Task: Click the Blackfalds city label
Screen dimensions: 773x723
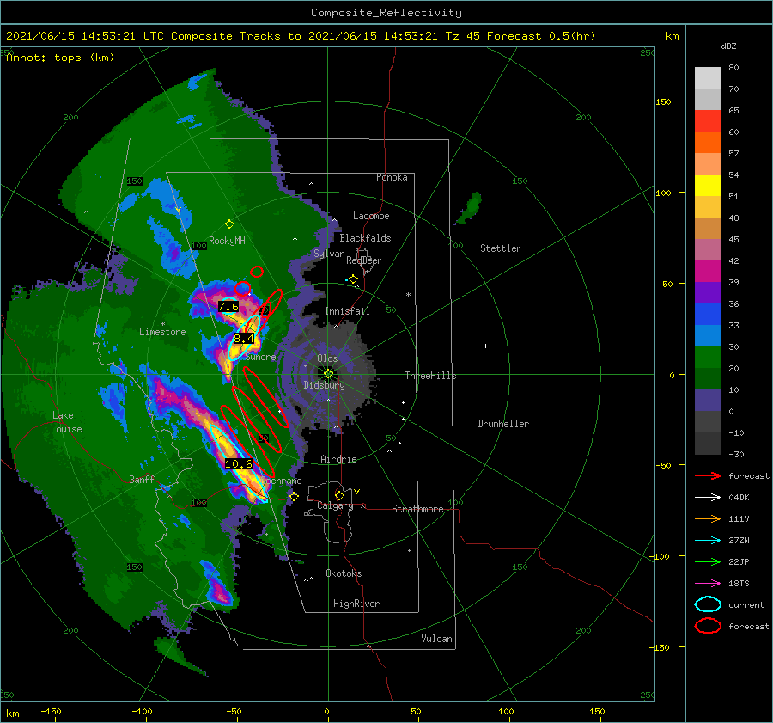Action: tap(365, 238)
